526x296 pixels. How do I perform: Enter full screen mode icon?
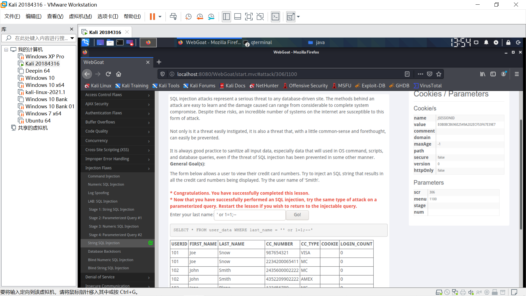pos(248,17)
